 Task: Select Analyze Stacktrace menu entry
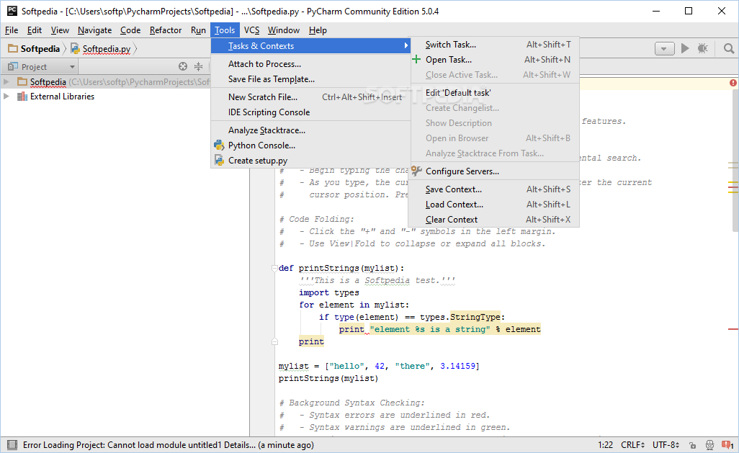310,130
